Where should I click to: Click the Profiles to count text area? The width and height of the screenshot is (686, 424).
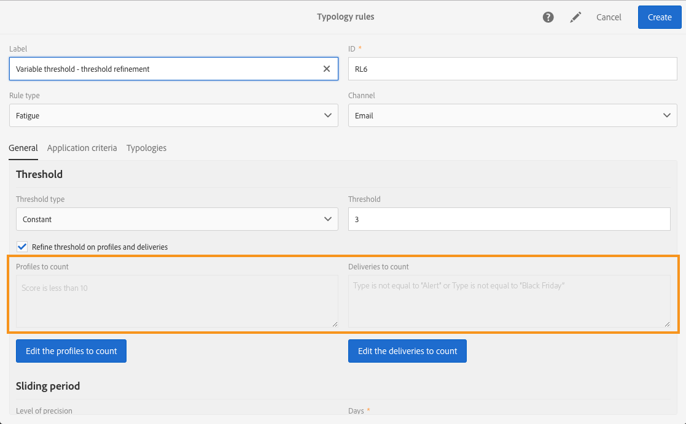click(177, 301)
